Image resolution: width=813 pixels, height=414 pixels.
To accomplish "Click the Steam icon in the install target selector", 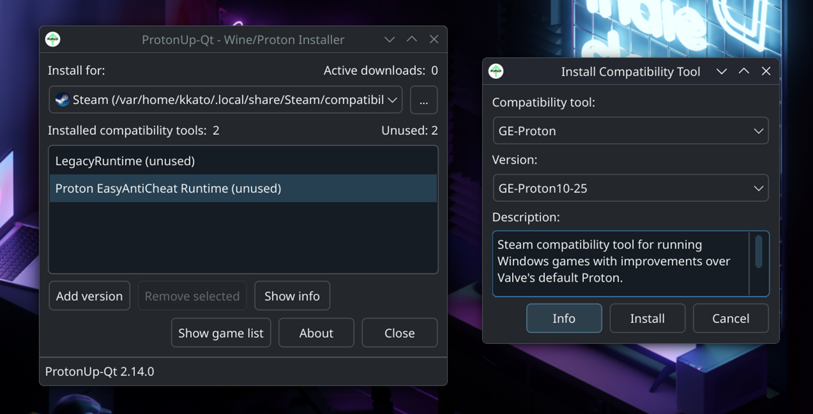I will point(62,99).
